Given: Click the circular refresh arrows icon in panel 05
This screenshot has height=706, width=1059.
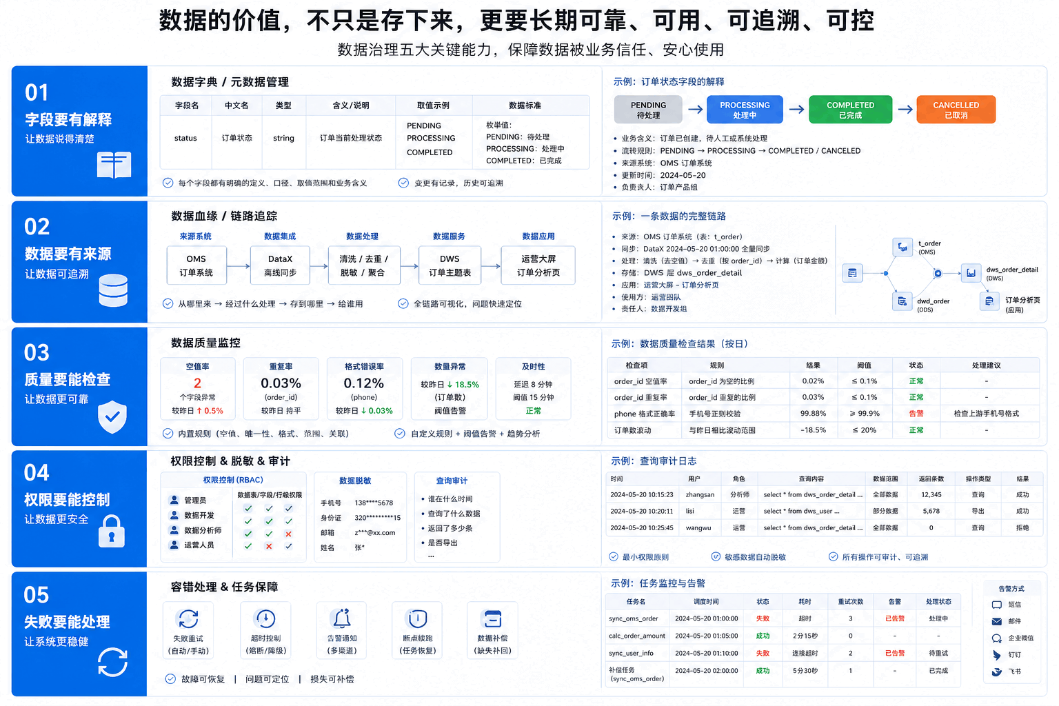Looking at the screenshot, I should [x=112, y=663].
